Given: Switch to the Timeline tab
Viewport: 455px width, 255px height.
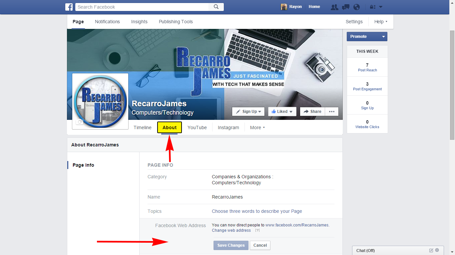Looking at the screenshot, I should pyautogui.click(x=143, y=127).
